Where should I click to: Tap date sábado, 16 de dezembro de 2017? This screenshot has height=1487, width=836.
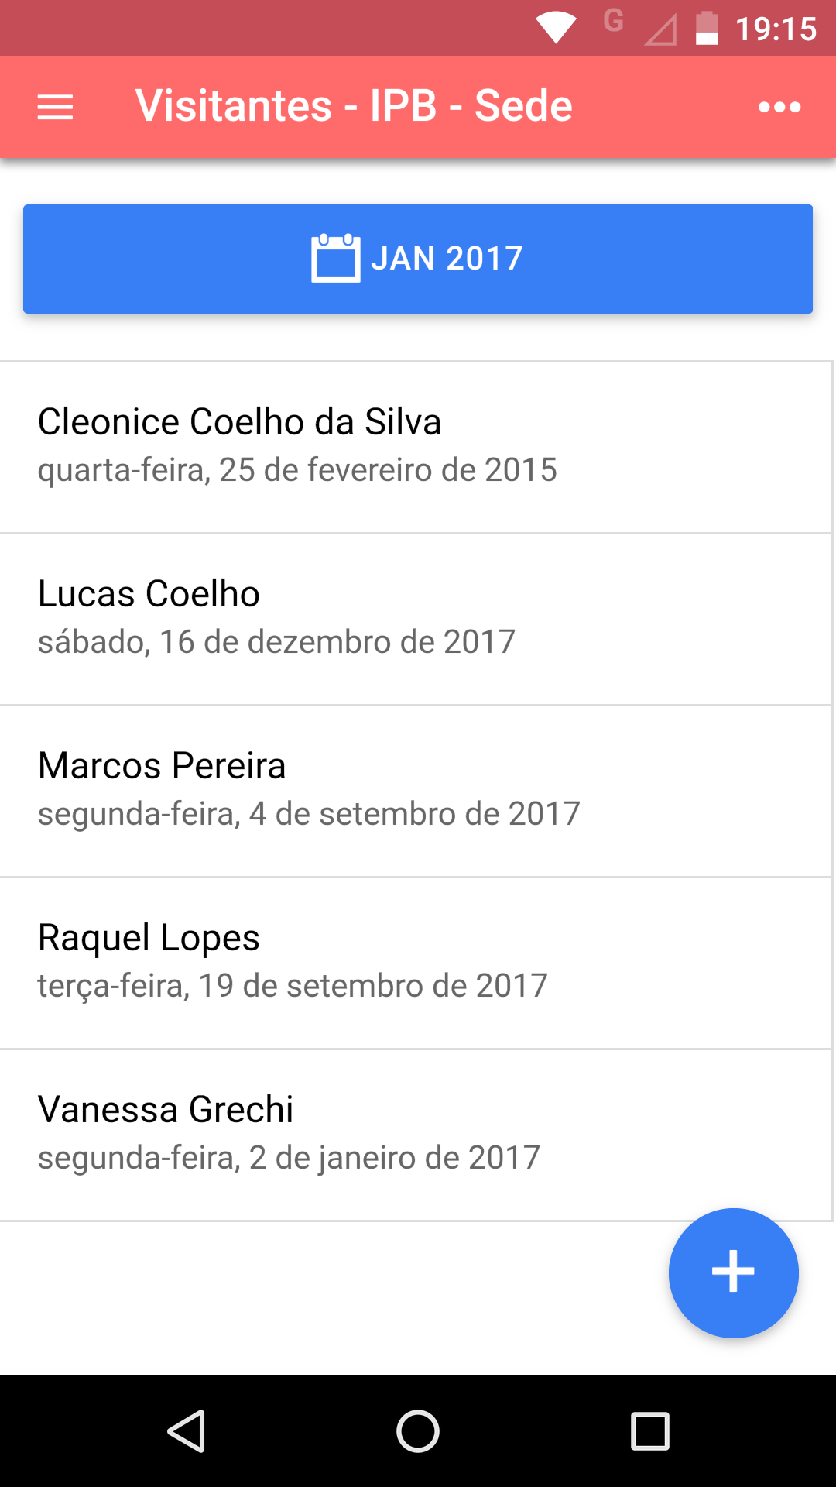(276, 642)
